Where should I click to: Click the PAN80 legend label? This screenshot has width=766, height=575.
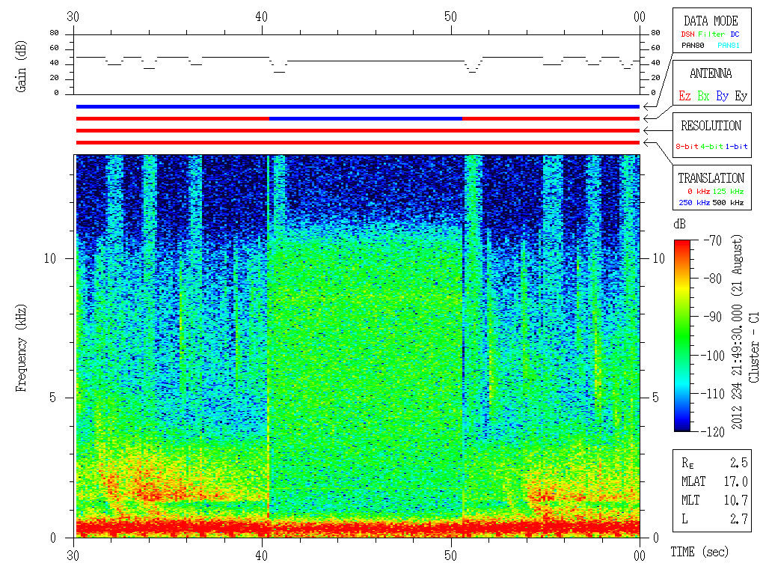693,46
